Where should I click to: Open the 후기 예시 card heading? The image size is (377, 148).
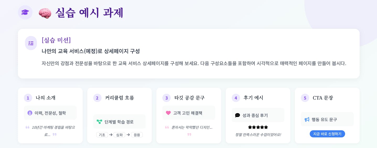253,98
